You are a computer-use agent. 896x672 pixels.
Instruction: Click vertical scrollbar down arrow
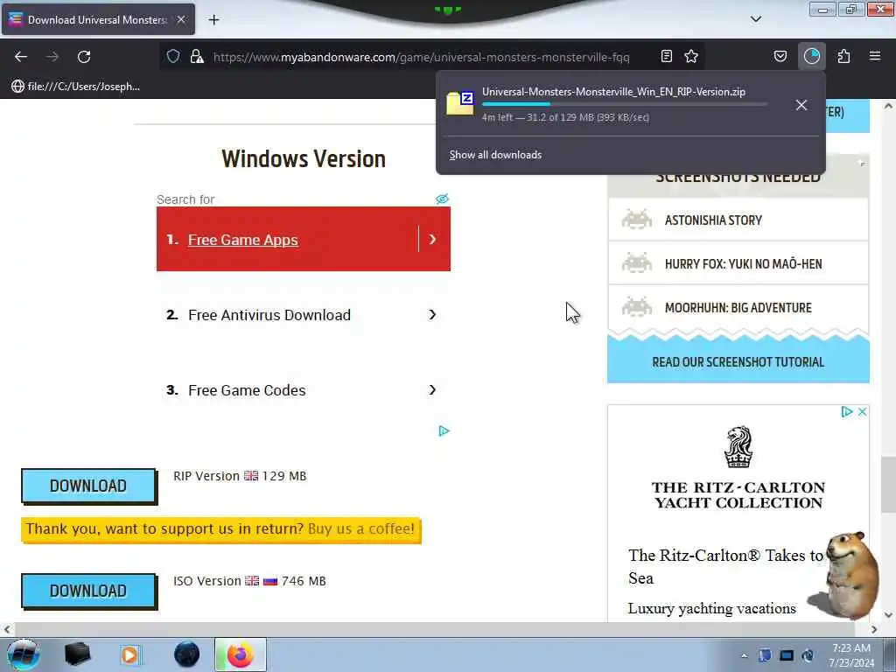pos(887,615)
